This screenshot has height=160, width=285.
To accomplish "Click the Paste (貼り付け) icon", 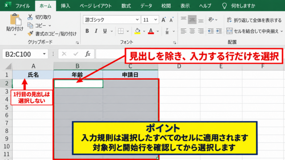I will pyautogui.click(x=16, y=20).
